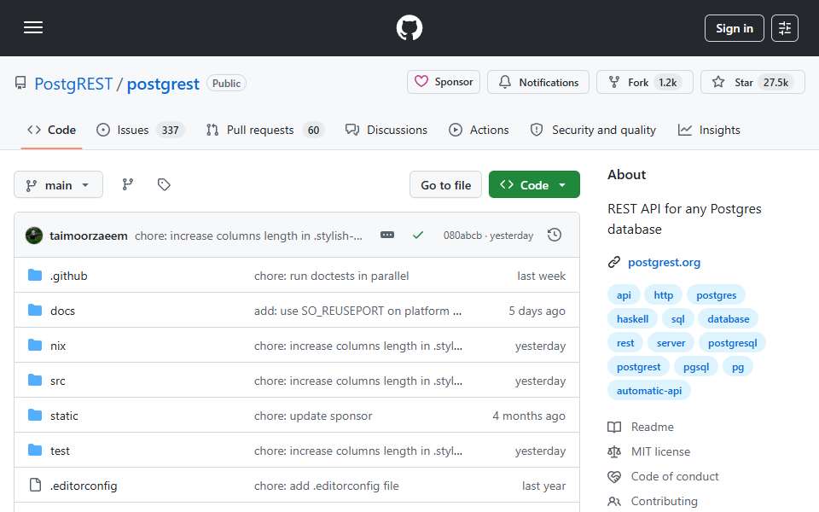Open the docs folder

coord(62,311)
